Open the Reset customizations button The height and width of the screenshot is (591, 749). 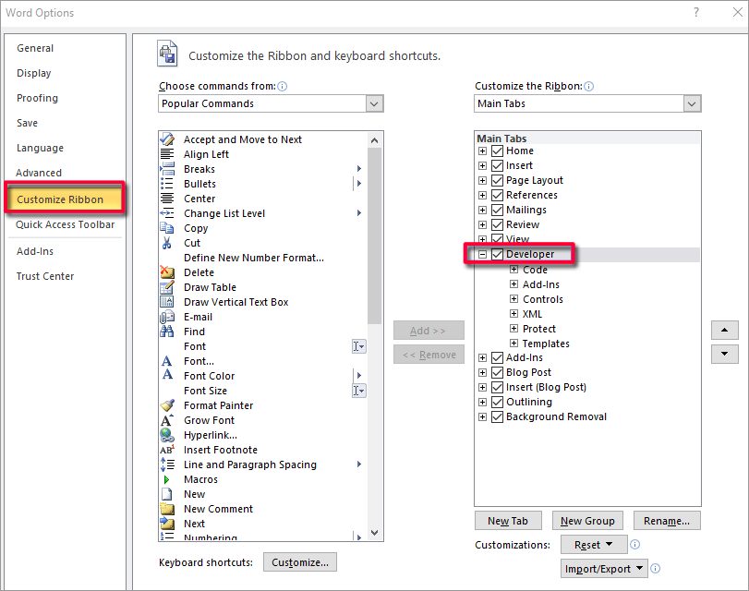click(x=594, y=545)
